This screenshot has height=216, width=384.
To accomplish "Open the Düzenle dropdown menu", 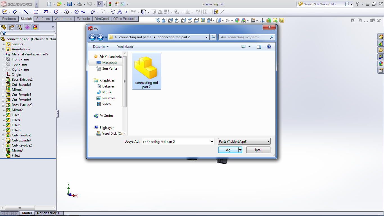I will (101, 47).
